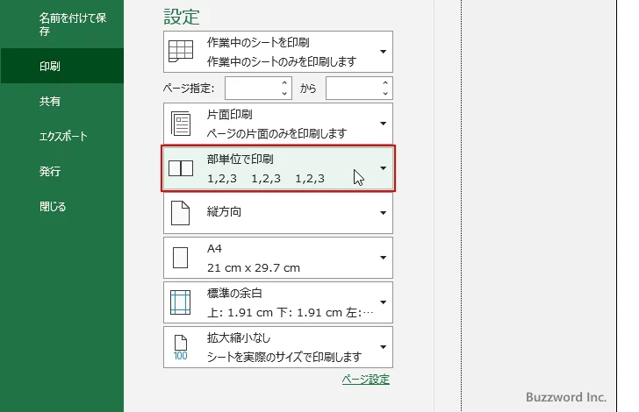Expand the 拡大縮小なし scaling dropdown arrow
This screenshot has width=639, height=412.
click(383, 347)
